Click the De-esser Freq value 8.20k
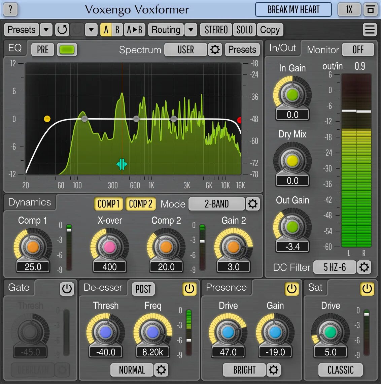This screenshot has width=381, height=384. [x=152, y=352]
